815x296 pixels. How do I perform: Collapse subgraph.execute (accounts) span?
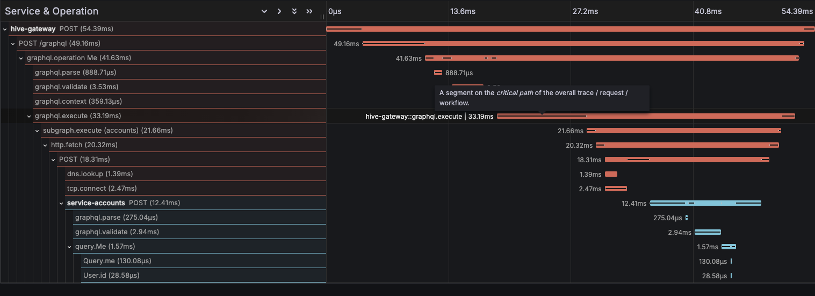point(37,131)
